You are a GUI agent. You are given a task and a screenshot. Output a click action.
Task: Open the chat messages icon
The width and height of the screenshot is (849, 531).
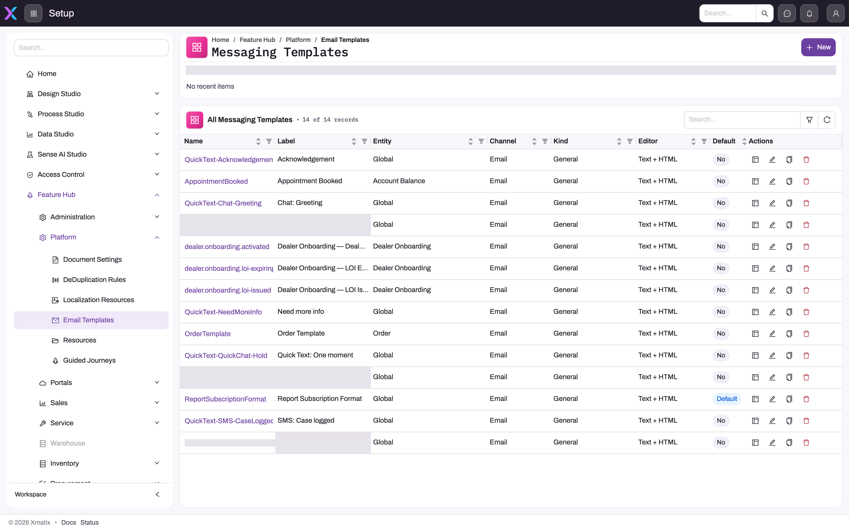tap(787, 13)
